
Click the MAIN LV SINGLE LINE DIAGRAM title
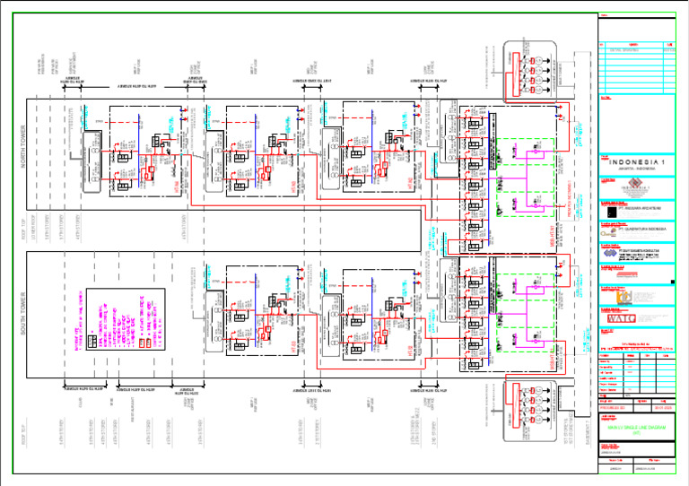637,429
